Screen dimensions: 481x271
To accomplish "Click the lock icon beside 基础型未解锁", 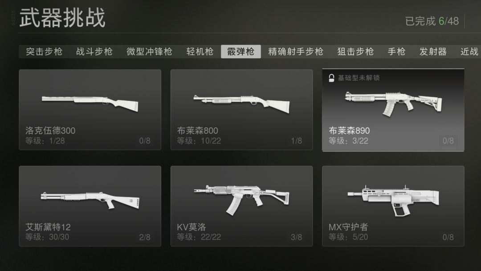I will tap(331, 78).
